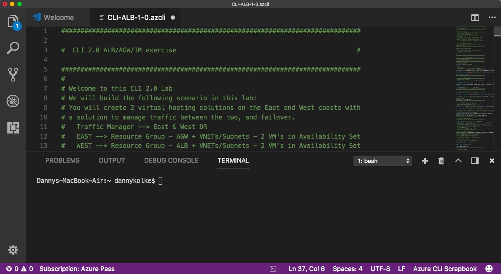This screenshot has height=274, width=501.
Task: Click line 3 'CLI 2.0 ALB/AGW/TM exercise'
Action: coord(124,50)
